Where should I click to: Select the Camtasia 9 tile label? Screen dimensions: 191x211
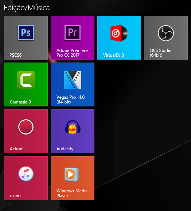click(20, 102)
